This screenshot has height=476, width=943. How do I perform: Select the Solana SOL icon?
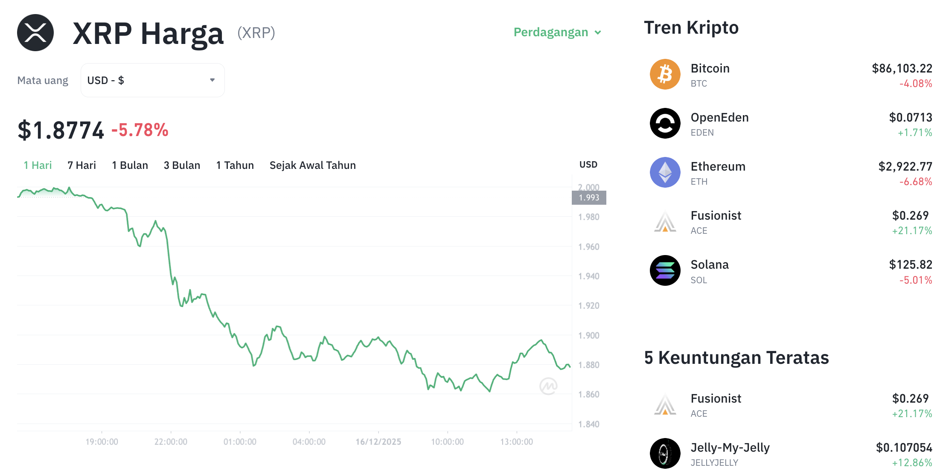pyautogui.click(x=664, y=270)
